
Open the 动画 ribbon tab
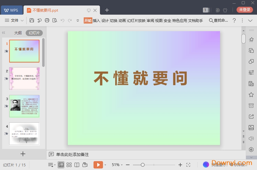[122, 20]
